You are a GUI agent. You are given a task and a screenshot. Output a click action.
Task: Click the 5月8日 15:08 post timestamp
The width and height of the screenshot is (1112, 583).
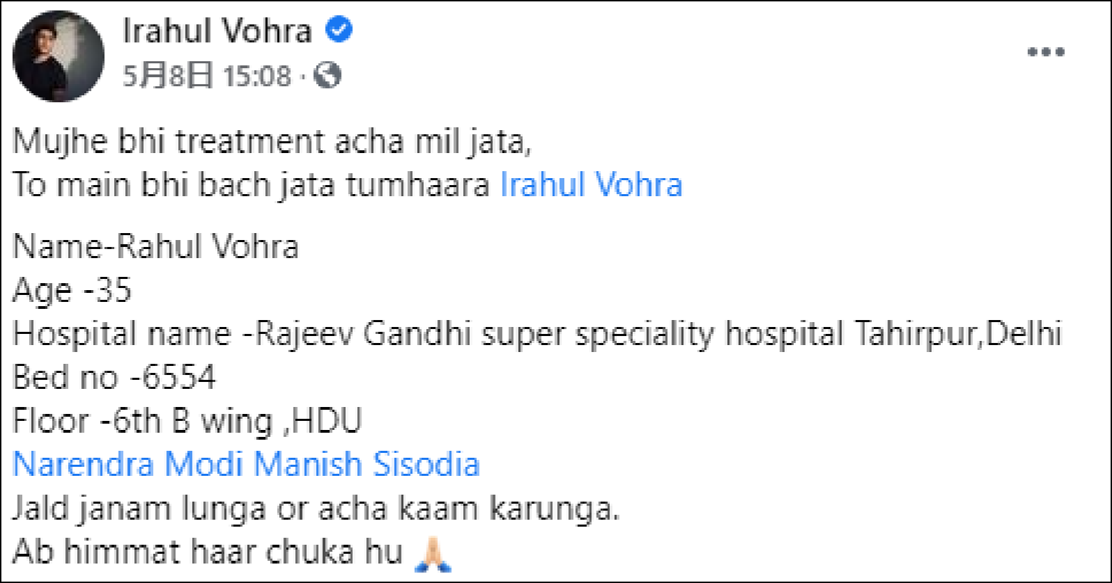[207, 75]
